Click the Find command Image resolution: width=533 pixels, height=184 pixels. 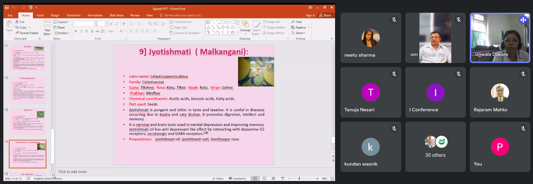coord(296,22)
